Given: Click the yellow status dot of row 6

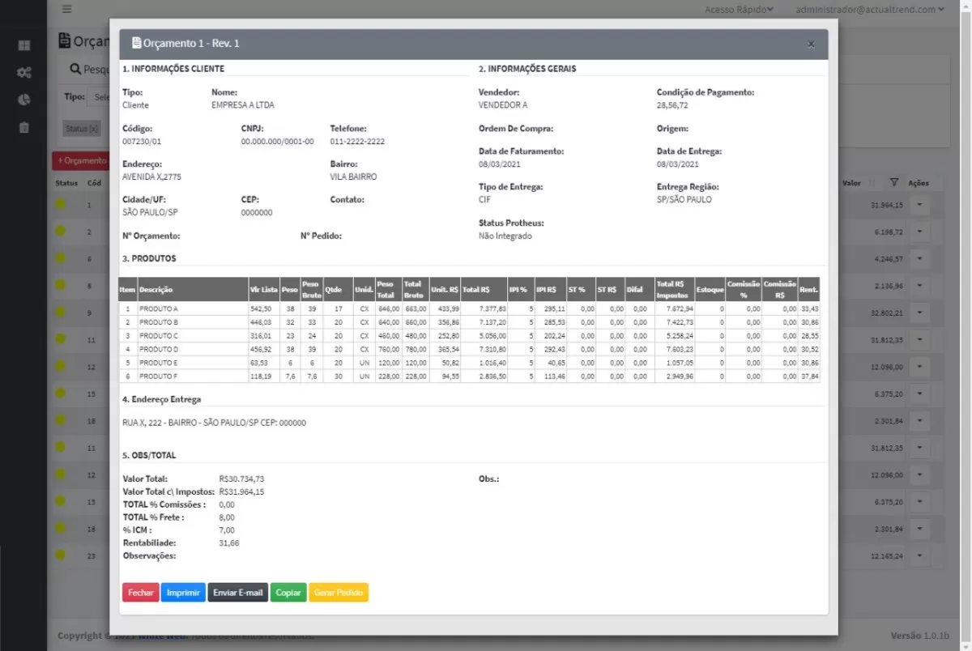Looking at the screenshot, I should click(x=60, y=259).
